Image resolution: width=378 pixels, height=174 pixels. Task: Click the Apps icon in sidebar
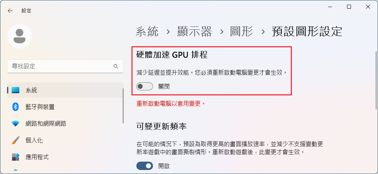coord(16,157)
